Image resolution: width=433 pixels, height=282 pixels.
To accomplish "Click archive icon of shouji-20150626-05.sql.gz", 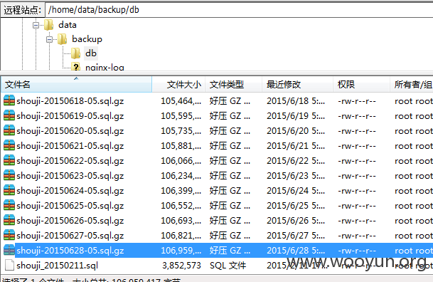I will [x=9, y=220].
